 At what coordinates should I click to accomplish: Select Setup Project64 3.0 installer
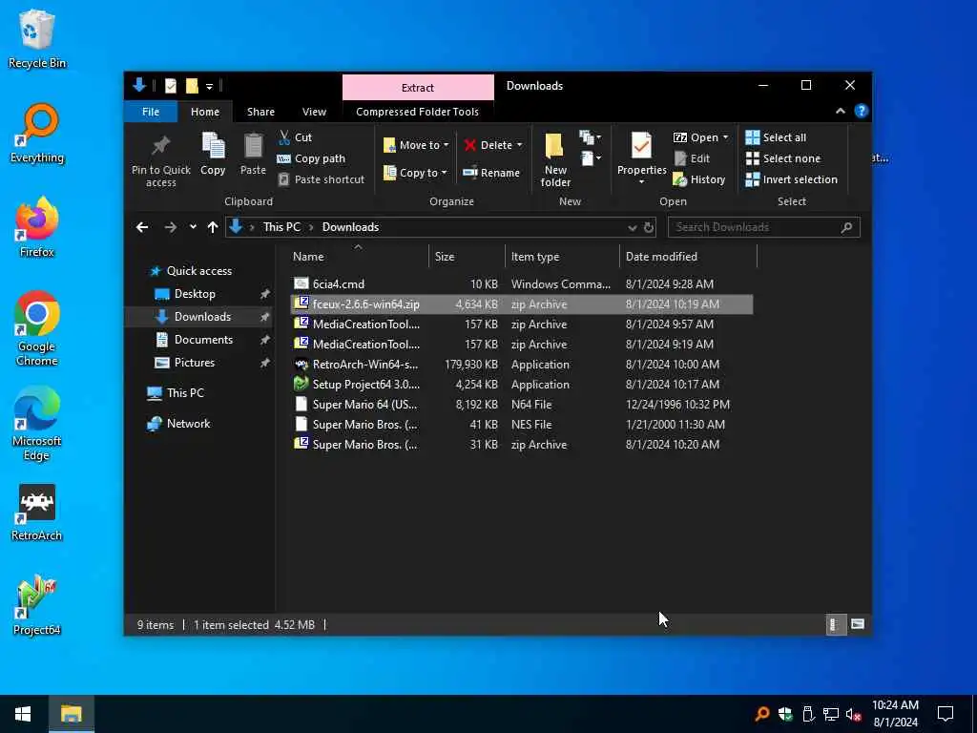coord(522,384)
